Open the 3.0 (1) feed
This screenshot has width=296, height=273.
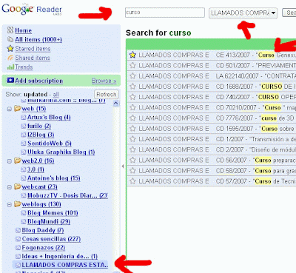pos(36,169)
